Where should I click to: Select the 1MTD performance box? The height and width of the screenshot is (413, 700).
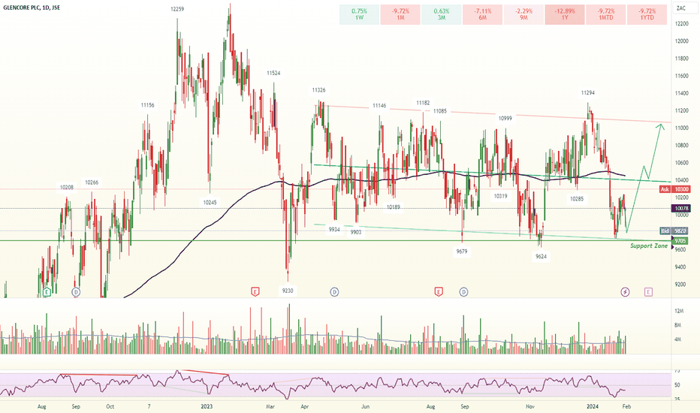coord(606,14)
